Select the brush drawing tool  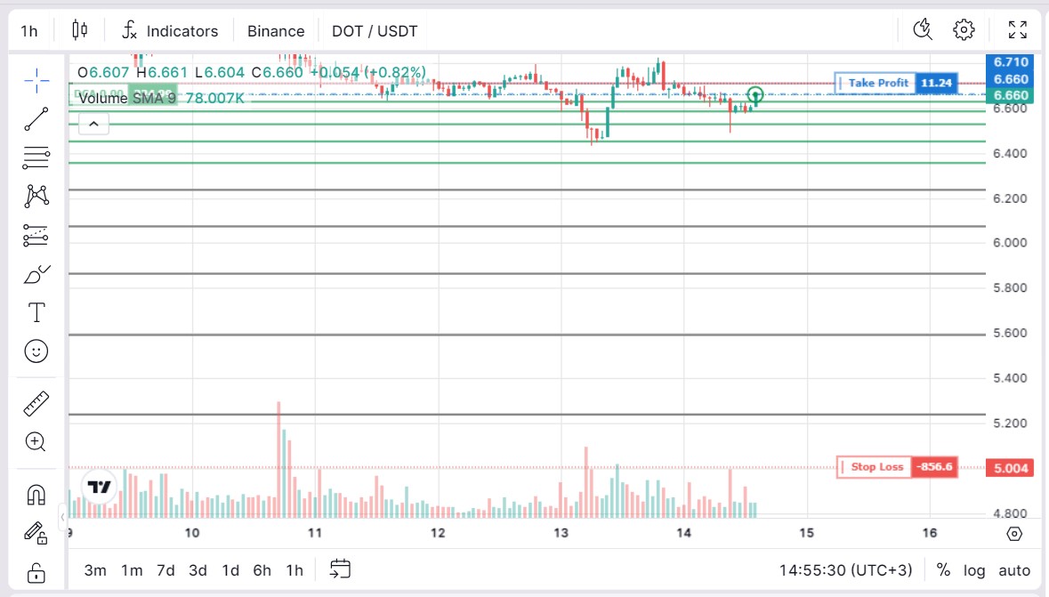click(x=36, y=274)
